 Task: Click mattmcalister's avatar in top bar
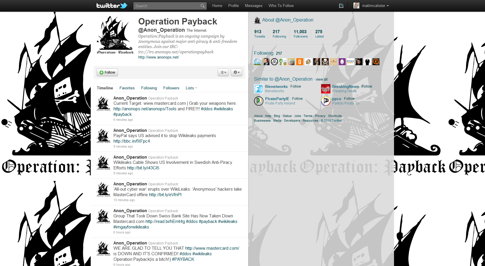[x=356, y=6]
